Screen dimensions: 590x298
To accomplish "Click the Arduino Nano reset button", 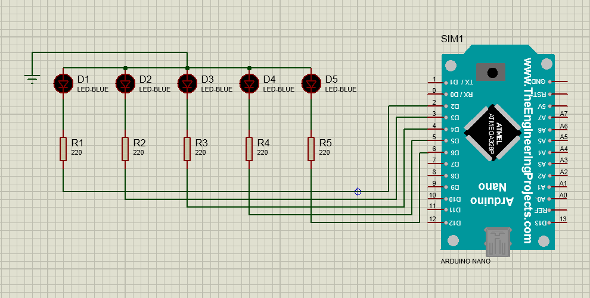I will (492, 72).
